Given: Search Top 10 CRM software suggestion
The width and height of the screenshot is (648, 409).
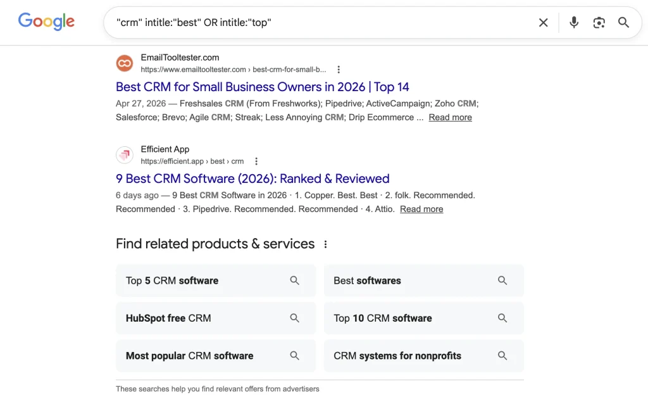Looking at the screenshot, I should pos(423,318).
